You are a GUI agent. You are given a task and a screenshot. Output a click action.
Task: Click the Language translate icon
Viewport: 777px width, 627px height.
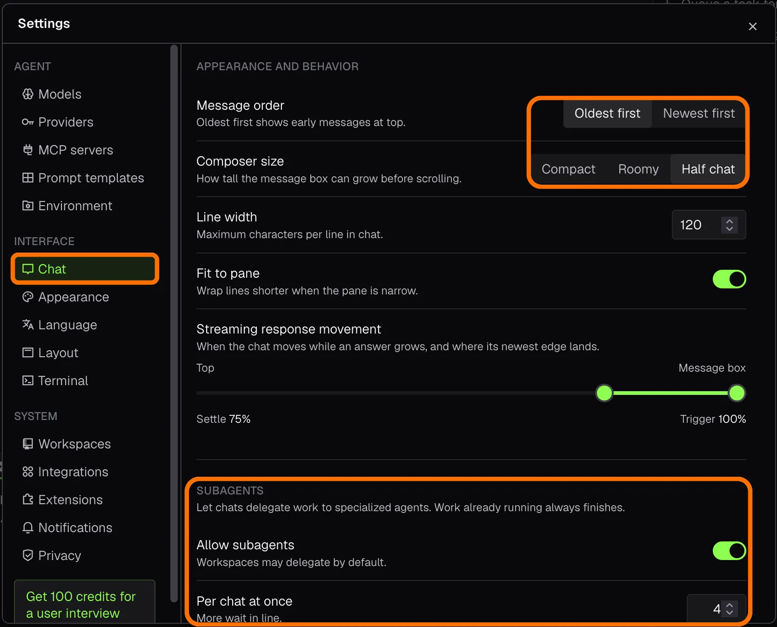[28, 325]
